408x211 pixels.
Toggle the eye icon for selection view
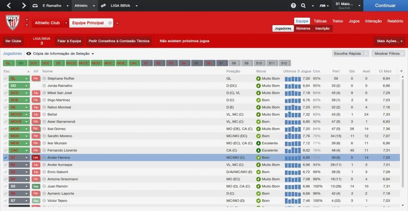coord(29,53)
